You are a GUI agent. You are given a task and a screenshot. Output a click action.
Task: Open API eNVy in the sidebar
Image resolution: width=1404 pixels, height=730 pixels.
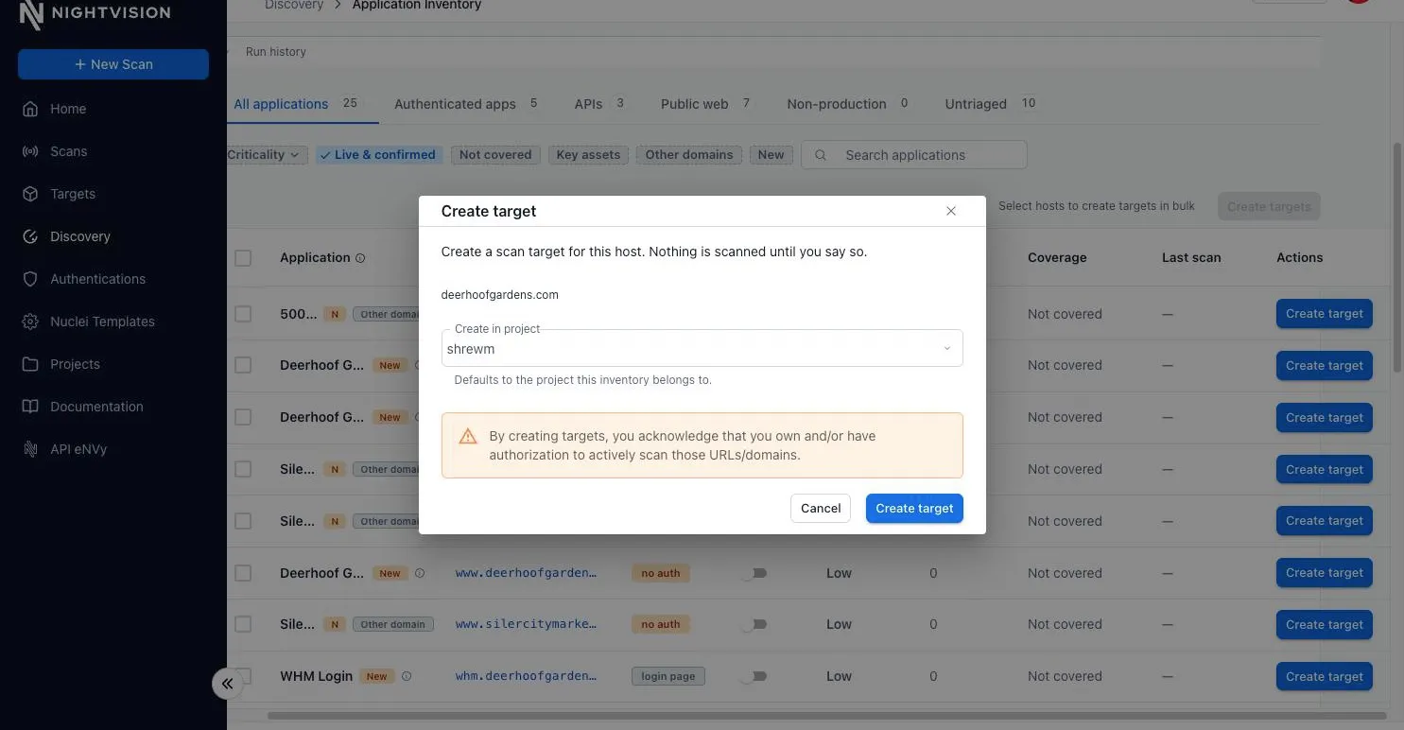78,449
